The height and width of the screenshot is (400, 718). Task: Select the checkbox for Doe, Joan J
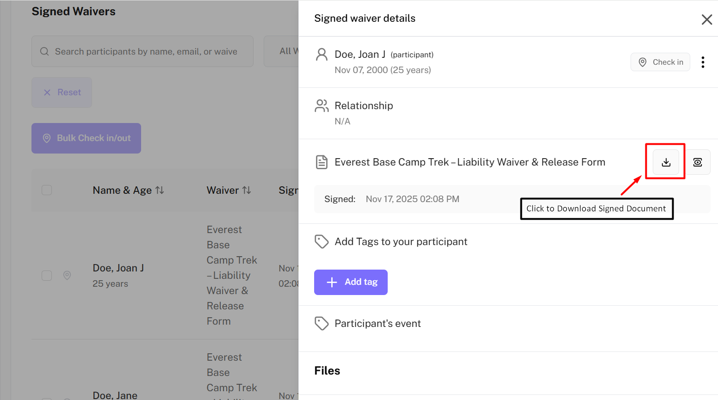pyautogui.click(x=47, y=276)
